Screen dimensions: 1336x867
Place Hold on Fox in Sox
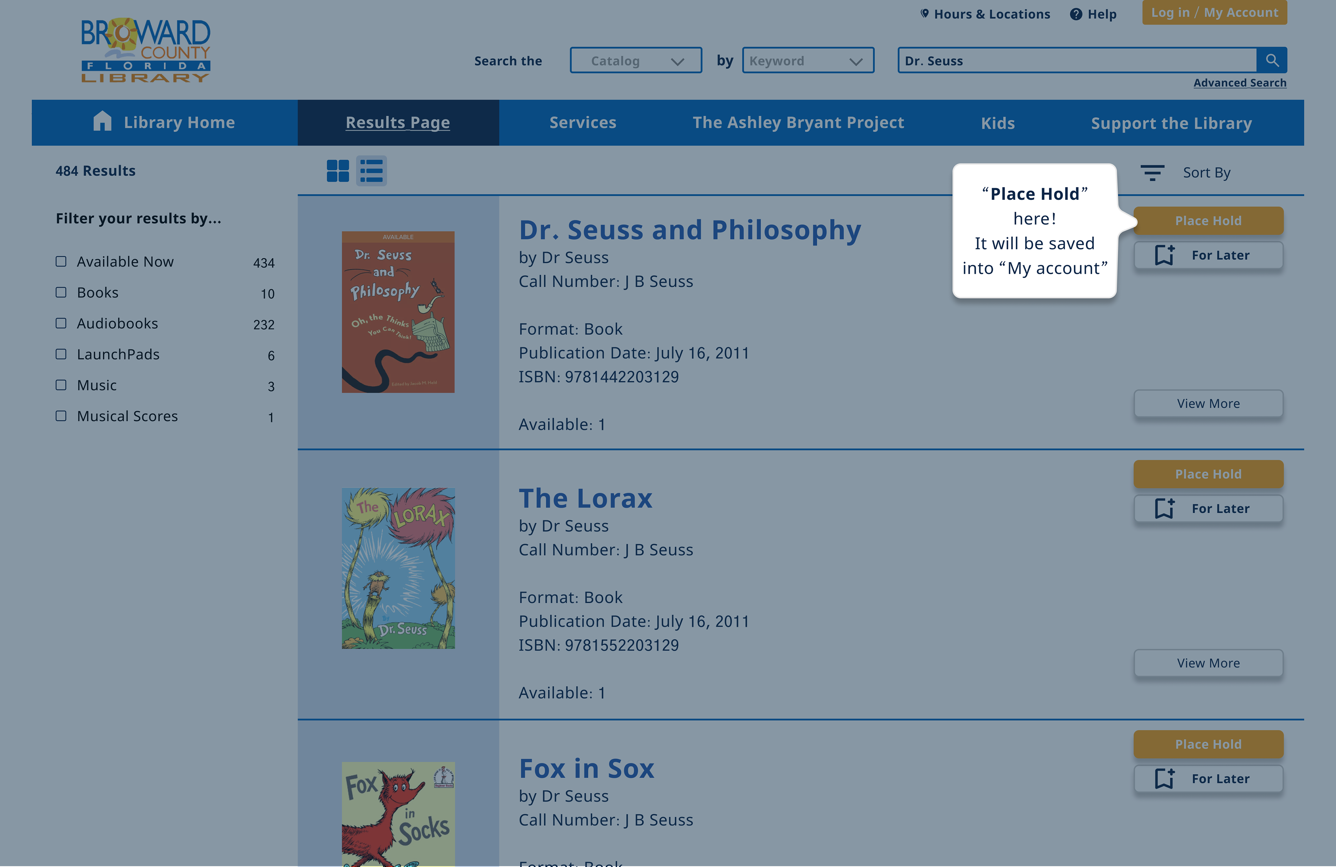tap(1208, 745)
